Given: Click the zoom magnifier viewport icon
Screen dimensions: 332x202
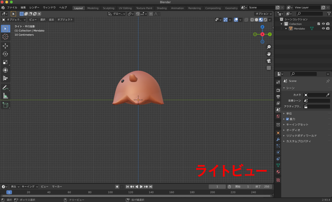Looking at the screenshot, I should pos(269,47).
